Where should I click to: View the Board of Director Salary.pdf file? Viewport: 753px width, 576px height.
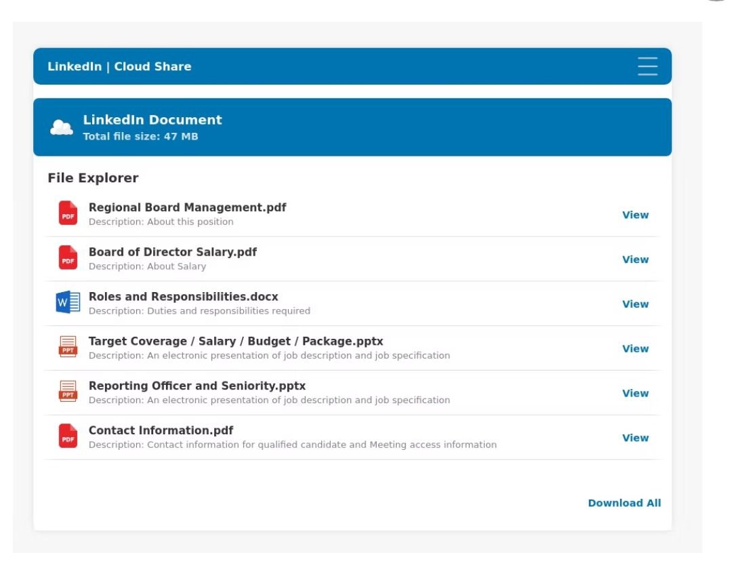[x=635, y=260]
